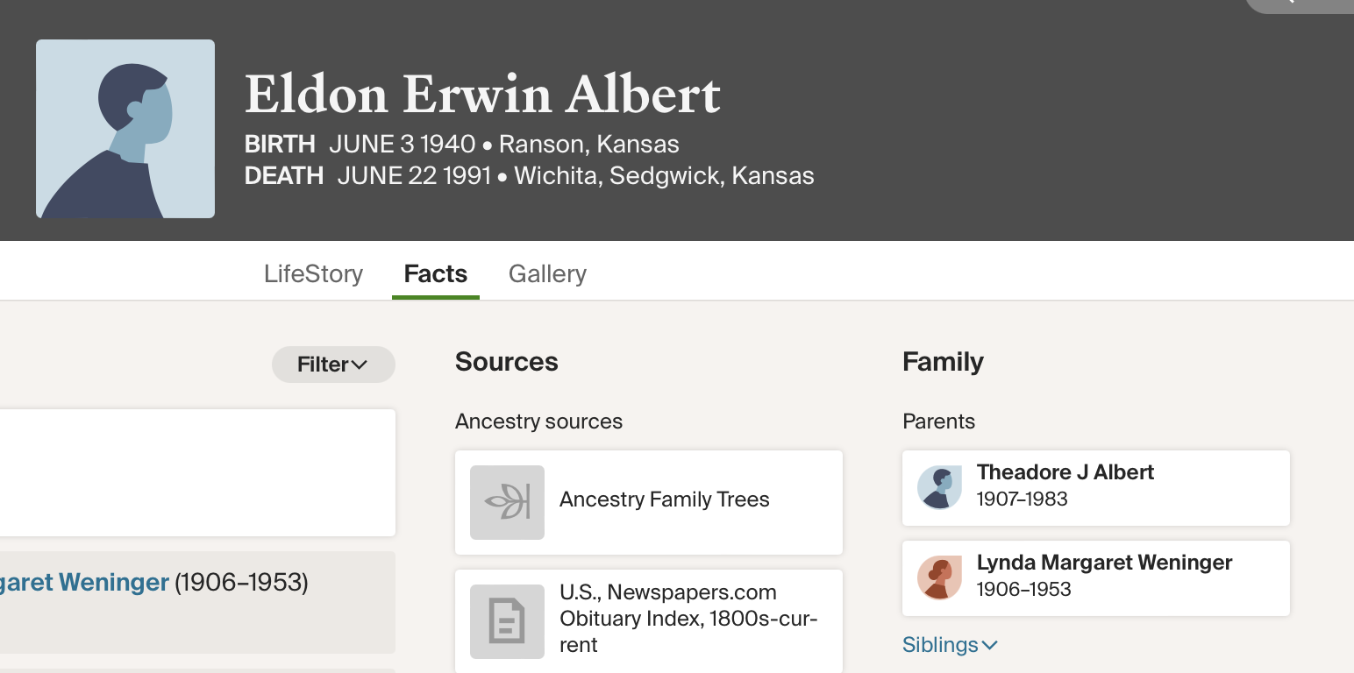Click the Filter button chevron
This screenshot has height=673, width=1354.
coord(359,365)
